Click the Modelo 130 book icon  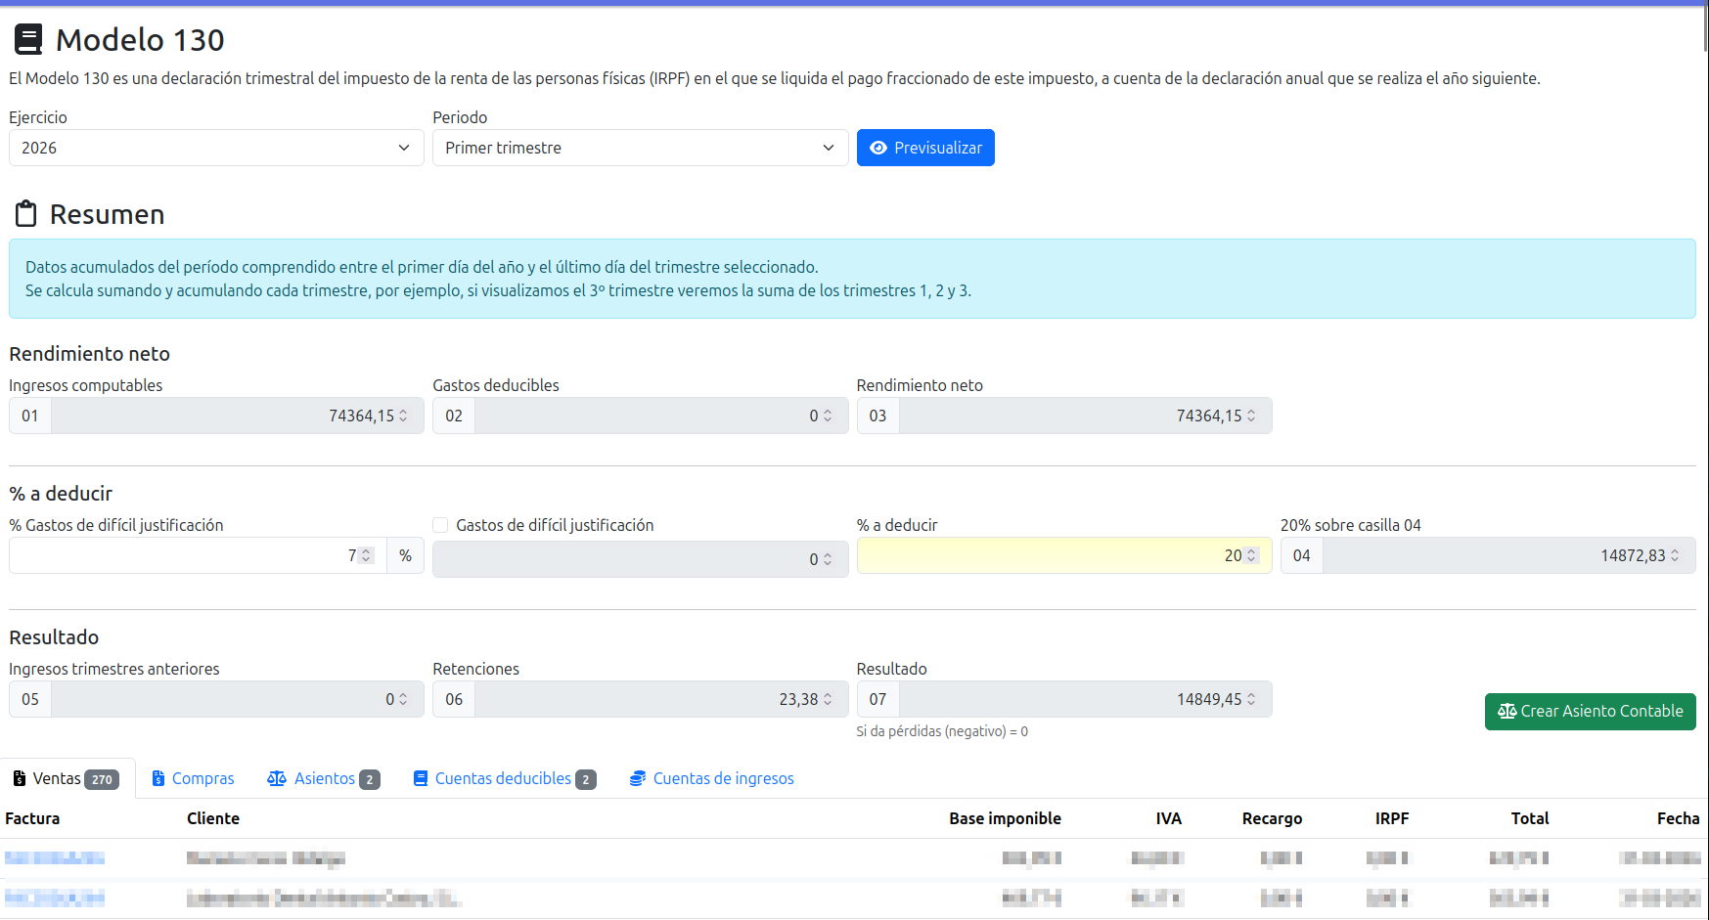click(28, 39)
